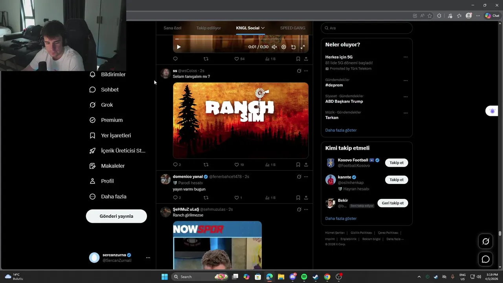Open options for Tarkan trend
The image size is (503, 283).
coord(406,113)
